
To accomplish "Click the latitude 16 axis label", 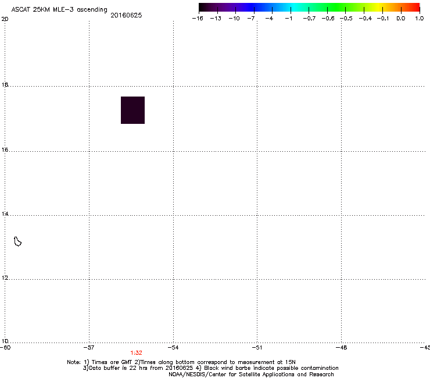I will [5, 149].
